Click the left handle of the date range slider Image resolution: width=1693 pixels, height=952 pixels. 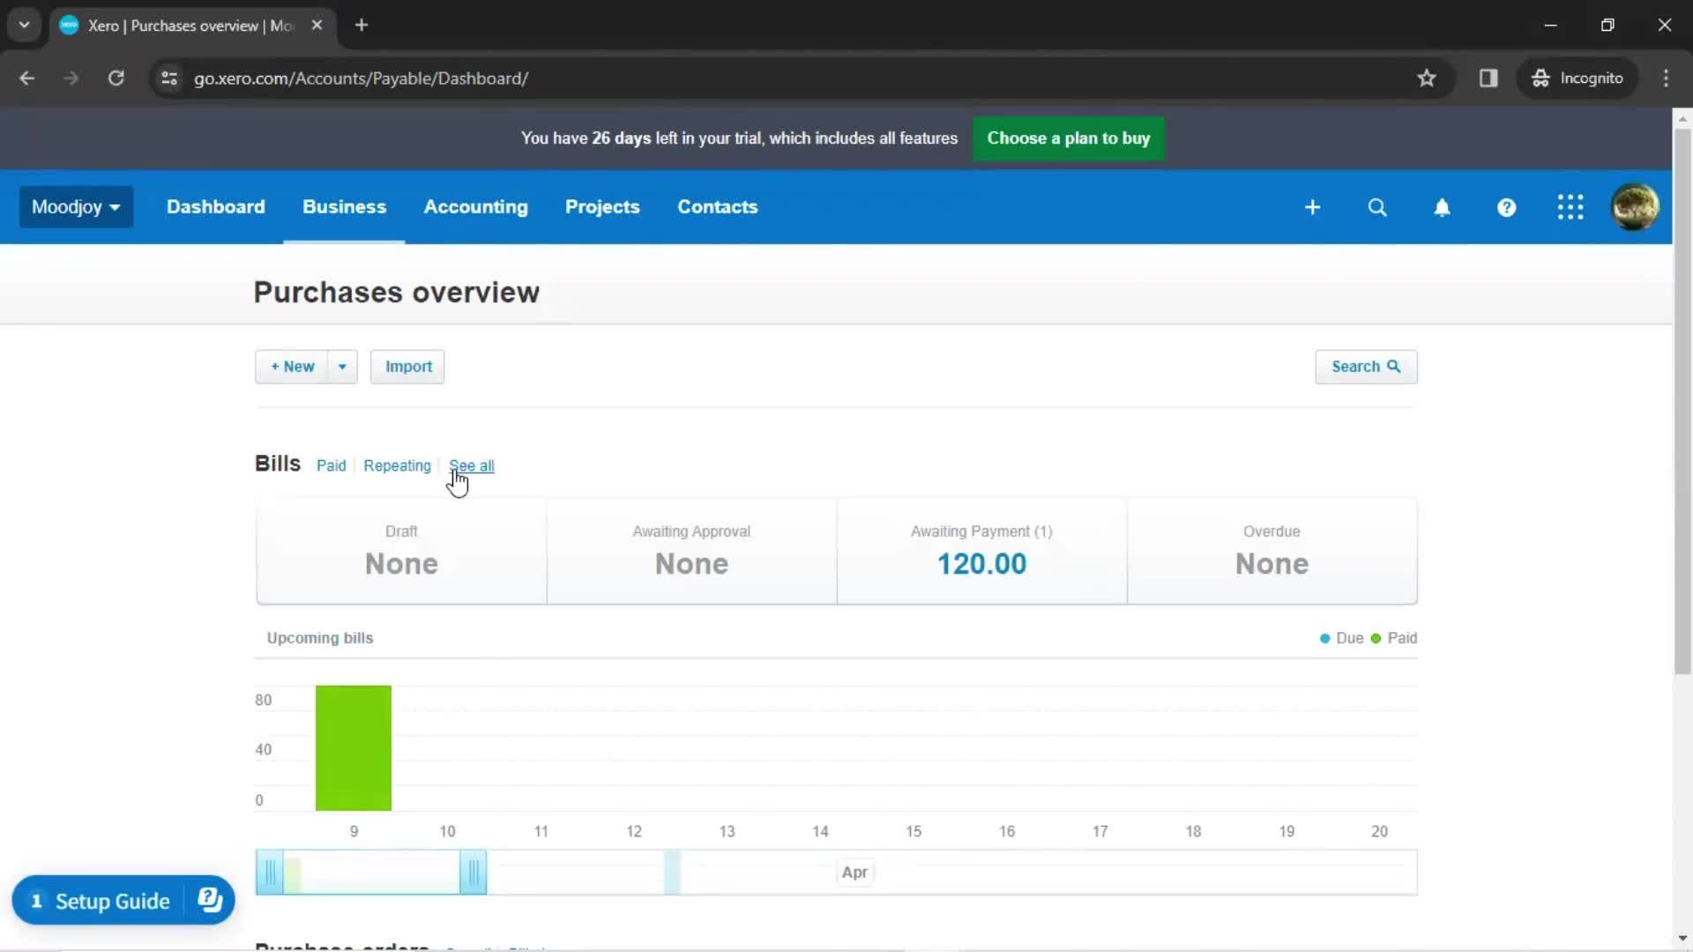pyautogui.click(x=270, y=873)
